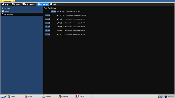The width and height of the screenshot is (175, 98).
Task: Switch to Tracker in the Deskbar
Action: pyautogui.click(x=15, y=96)
